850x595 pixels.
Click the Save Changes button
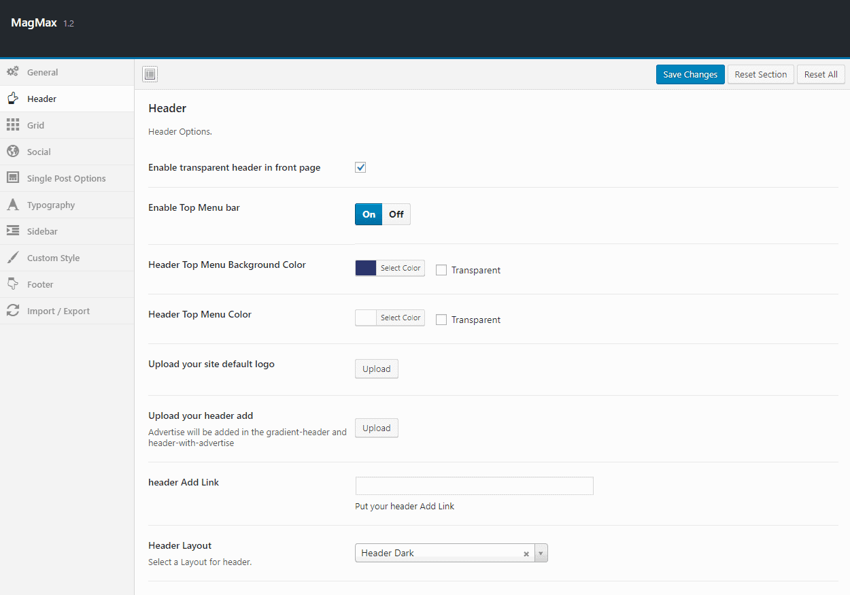(690, 74)
